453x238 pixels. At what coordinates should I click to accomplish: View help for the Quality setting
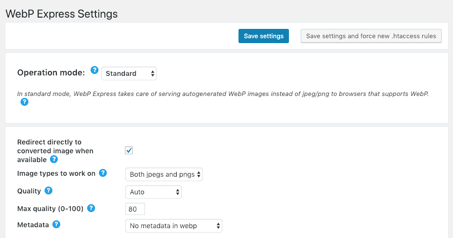pos(49,190)
